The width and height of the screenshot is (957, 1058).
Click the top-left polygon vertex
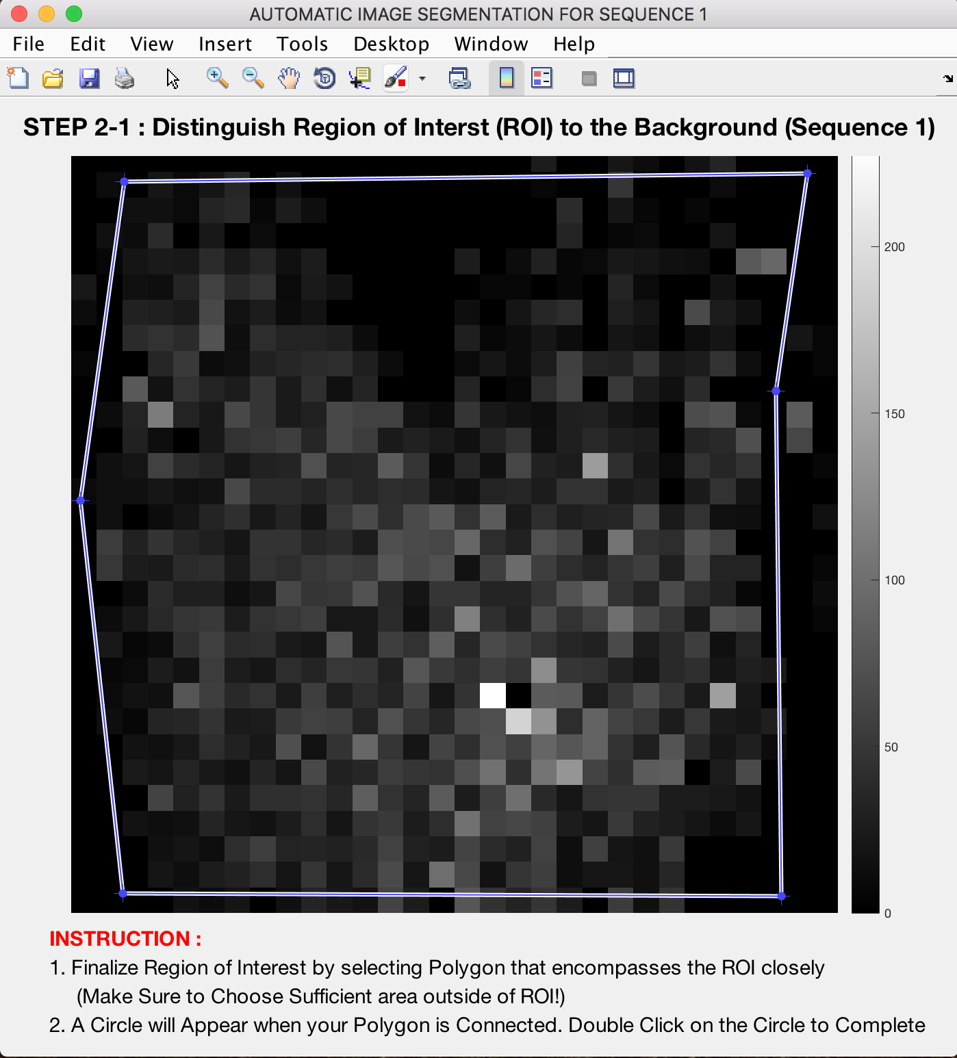(x=124, y=182)
